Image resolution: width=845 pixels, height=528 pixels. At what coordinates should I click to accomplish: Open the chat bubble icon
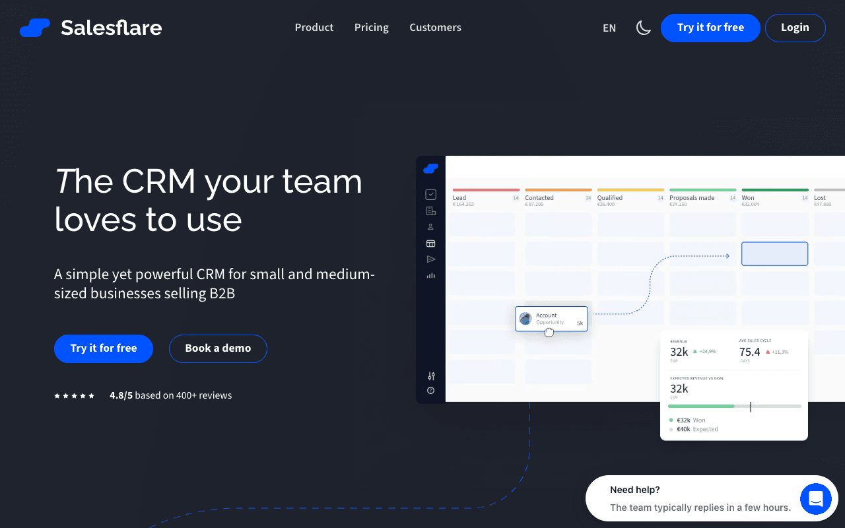tap(815, 498)
